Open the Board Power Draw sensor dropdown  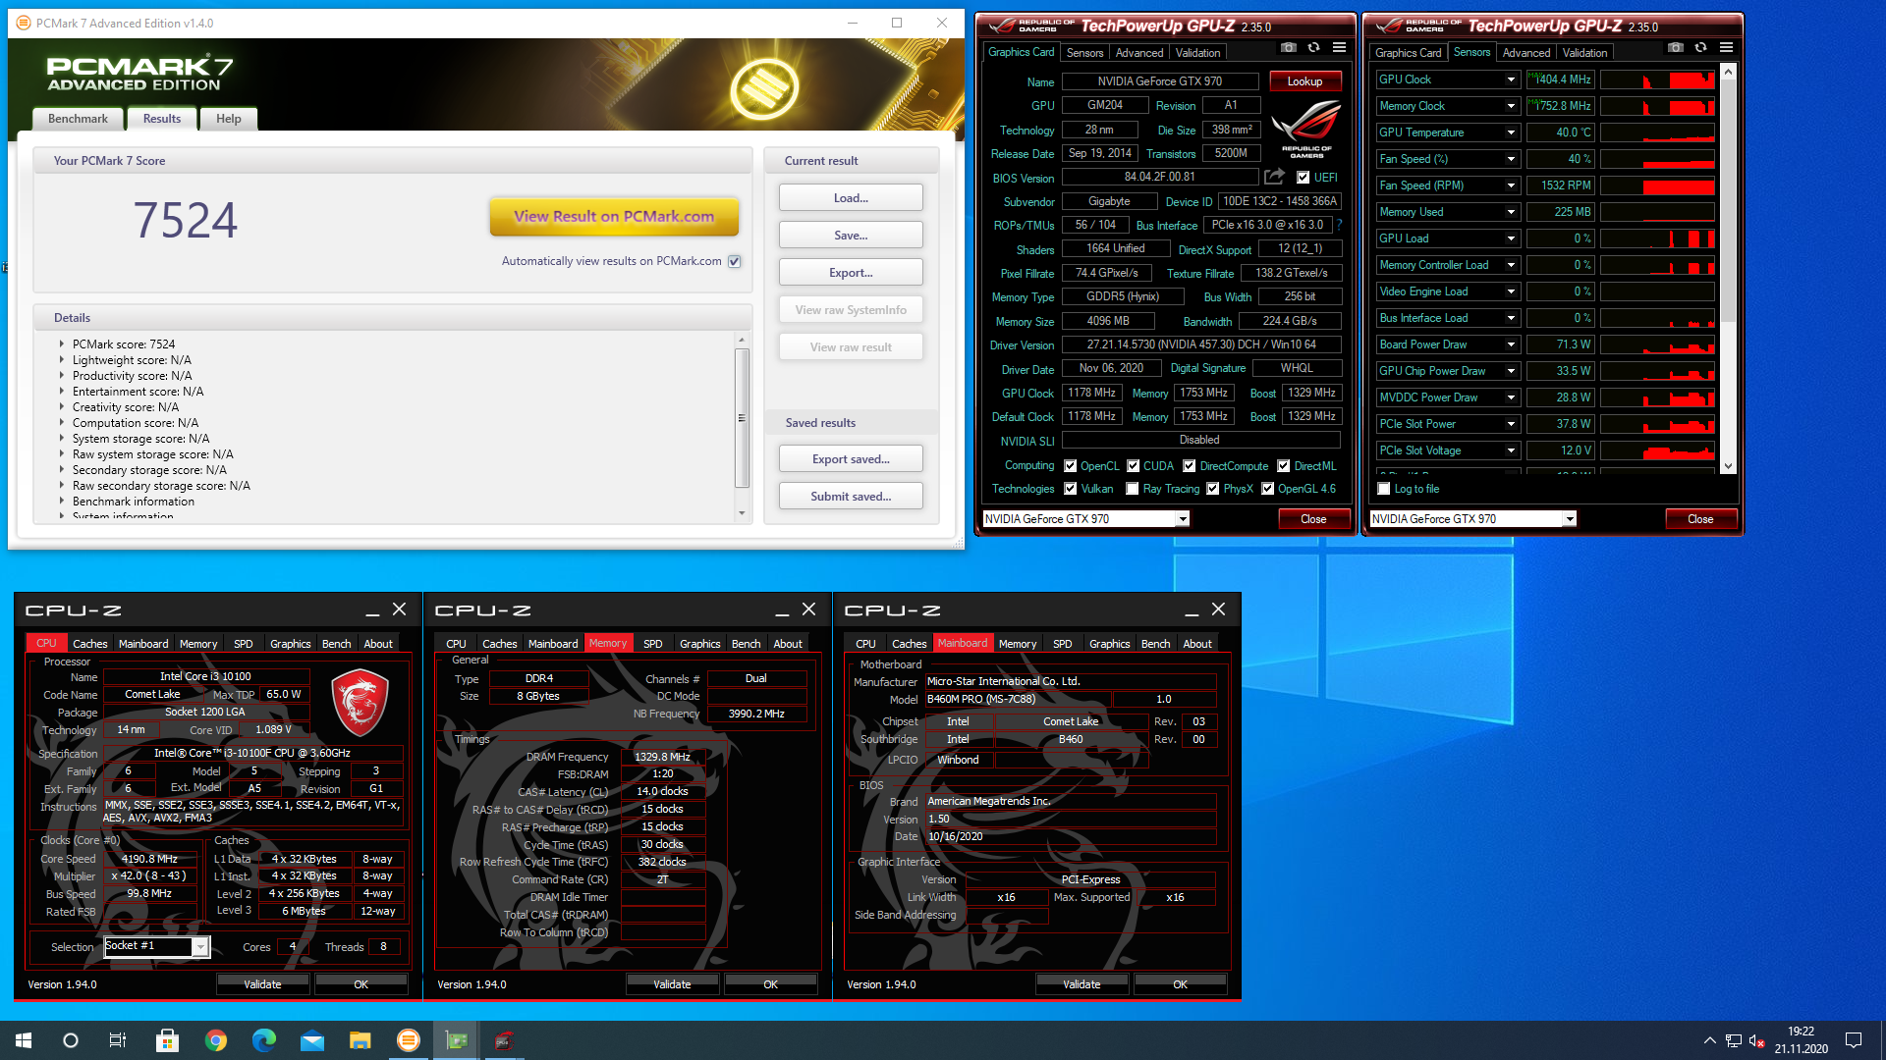(1511, 344)
